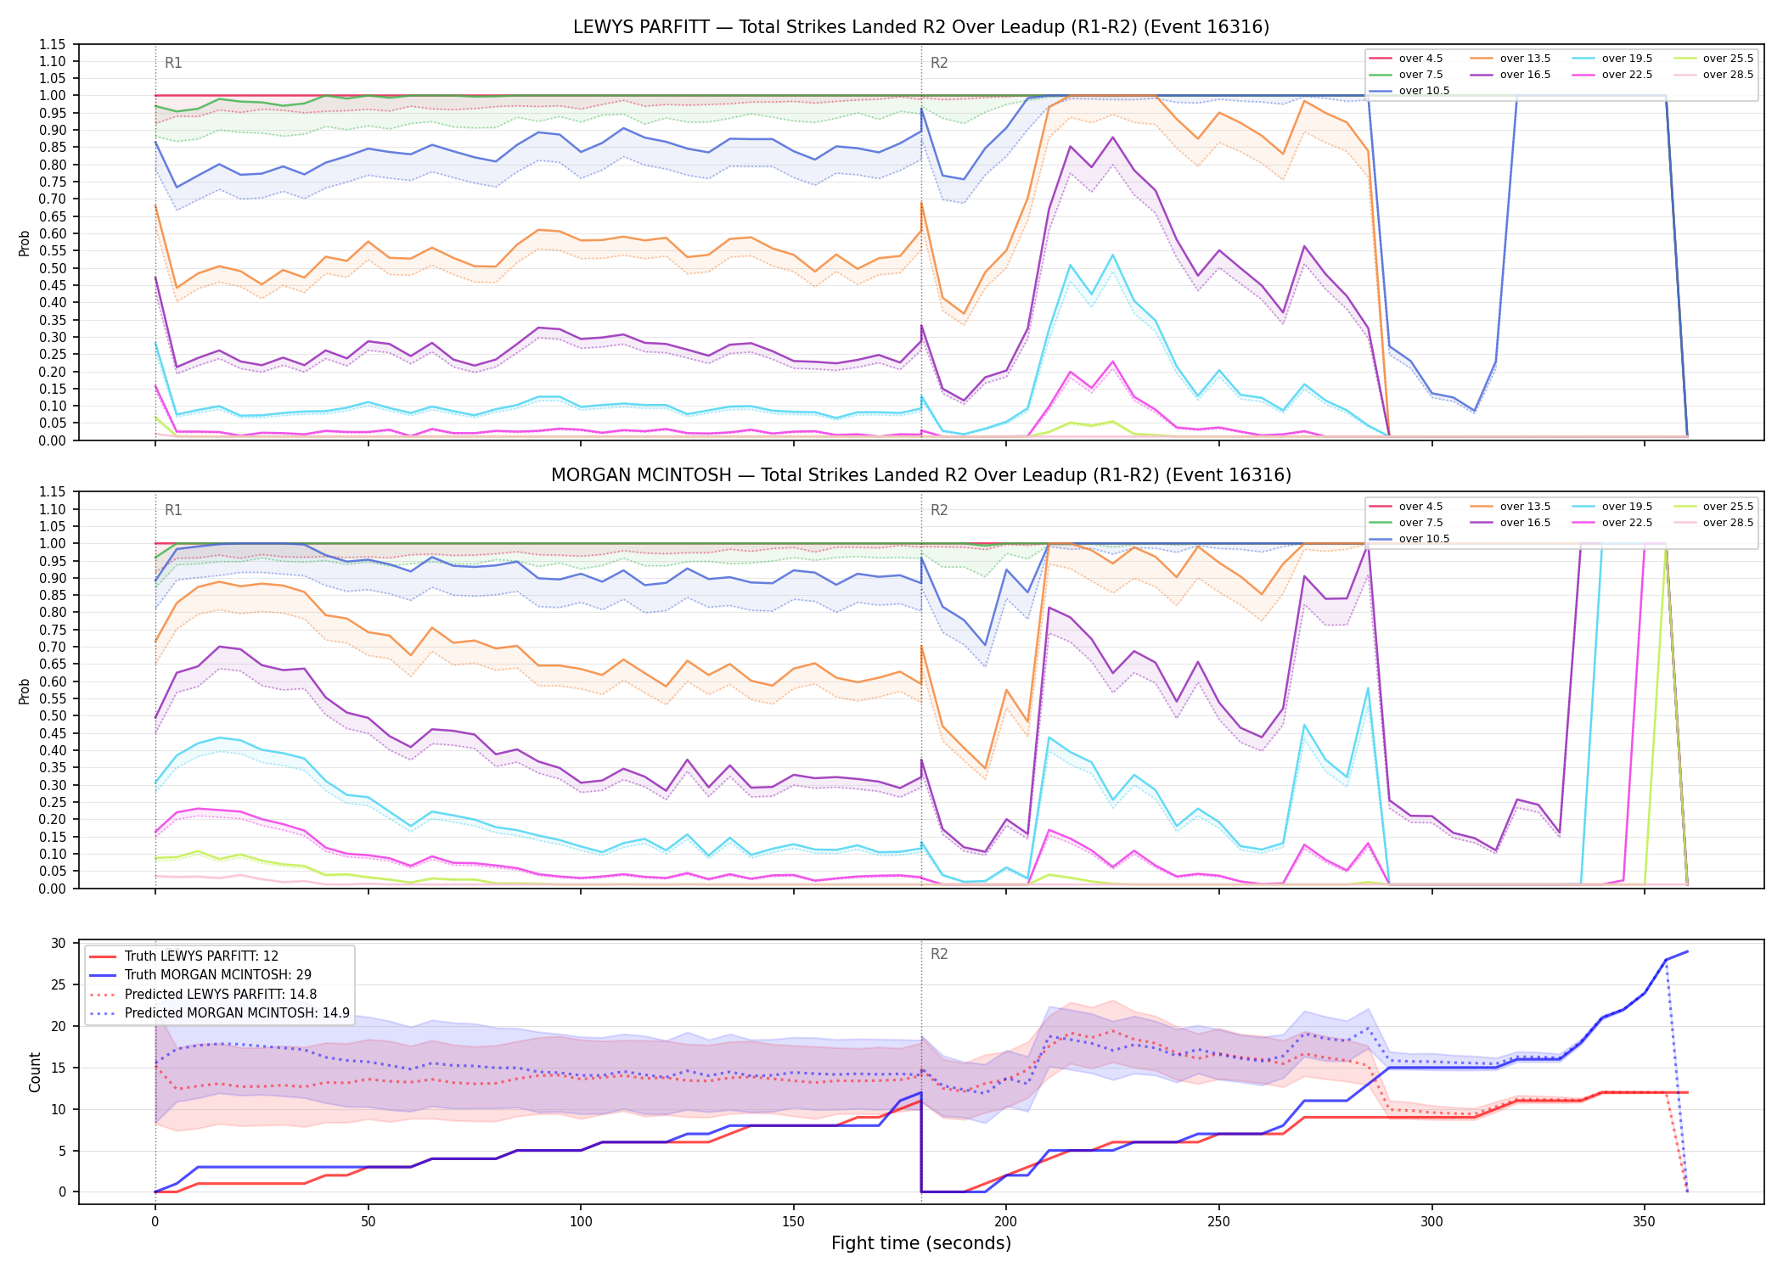Click the 1.15 tick on the McIntosh Prob axis
Viewport: 1783px width, 1273px height.
(53, 492)
